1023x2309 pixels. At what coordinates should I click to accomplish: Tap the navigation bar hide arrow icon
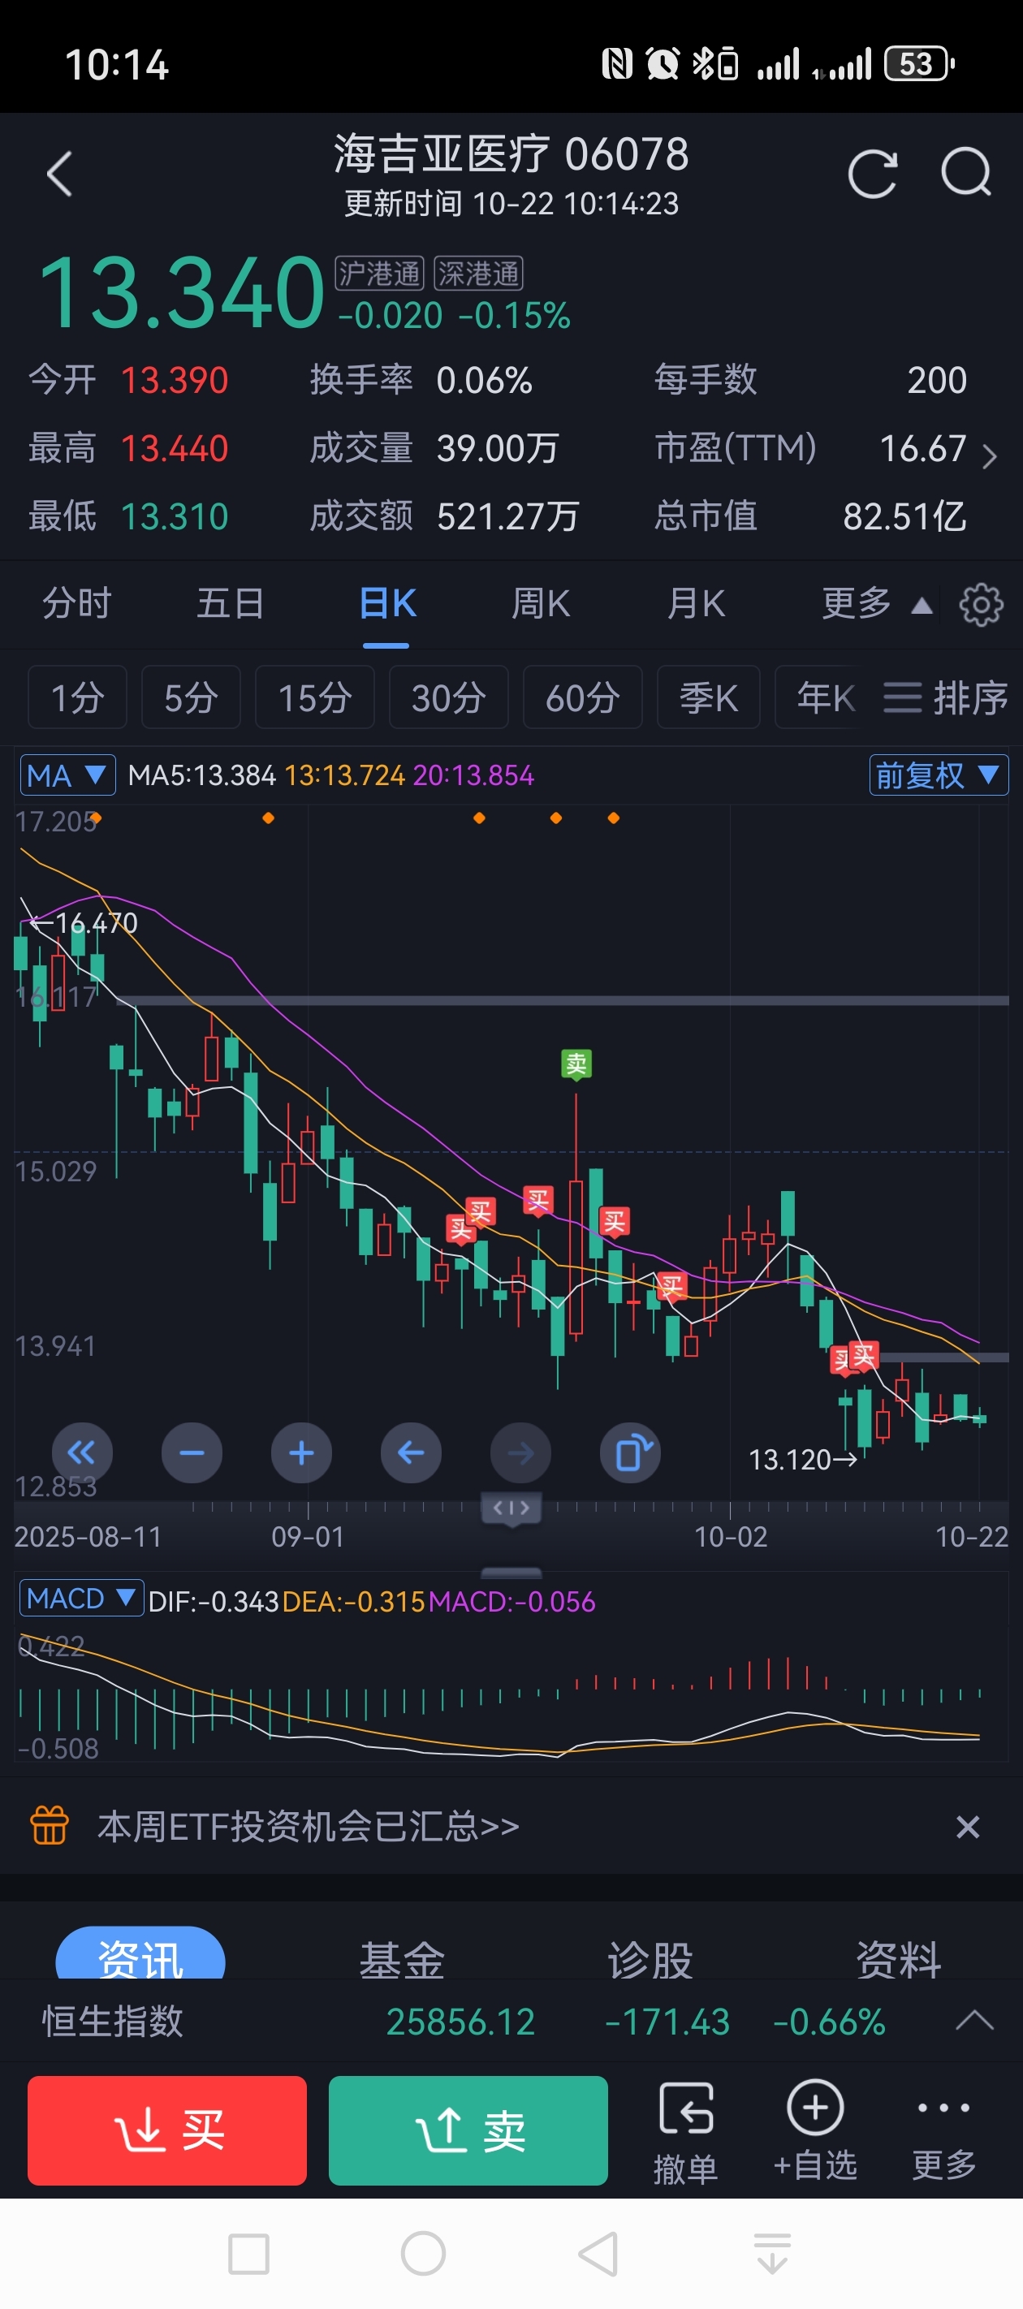[x=772, y=2254]
